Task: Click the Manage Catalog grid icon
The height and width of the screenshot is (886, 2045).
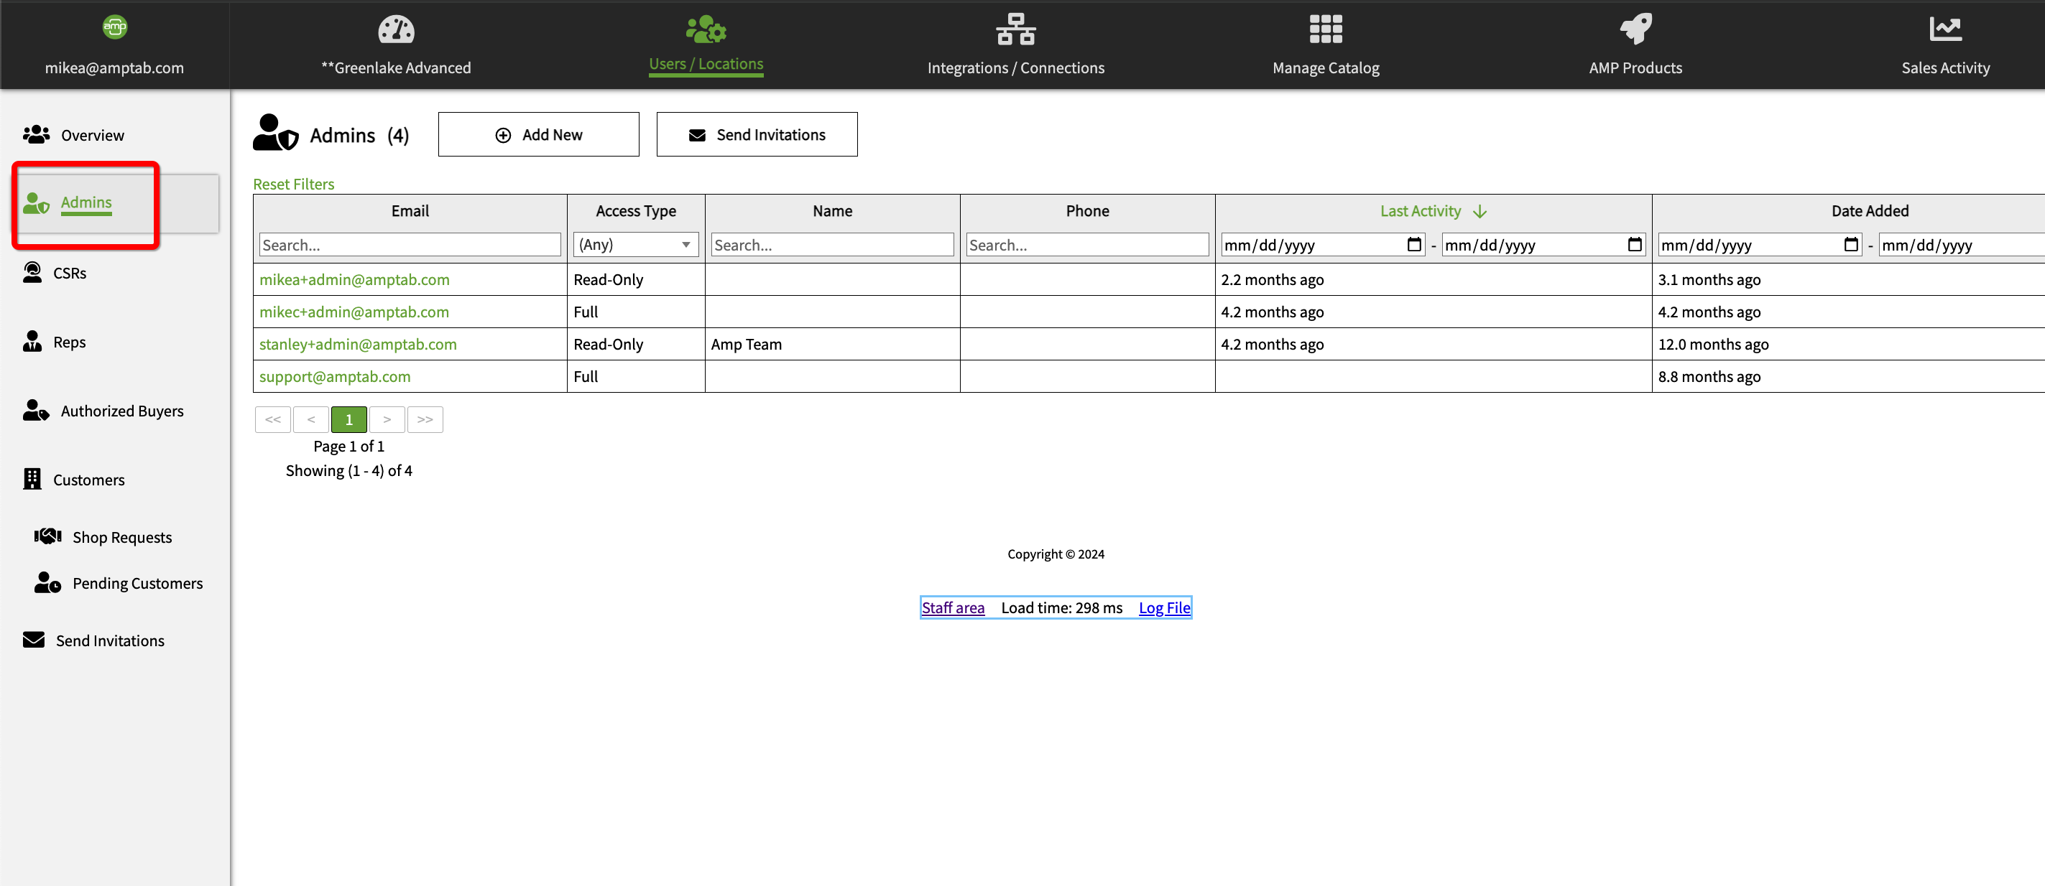Action: (x=1325, y=29)
